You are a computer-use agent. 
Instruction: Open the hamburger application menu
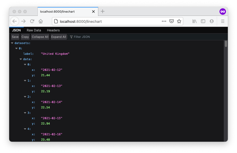tap(223, 21)
